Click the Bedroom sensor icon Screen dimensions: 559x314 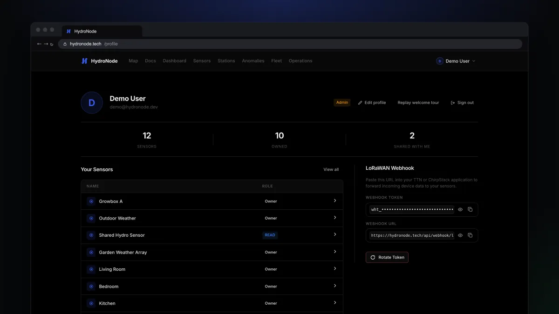click(x=91, y=287)
